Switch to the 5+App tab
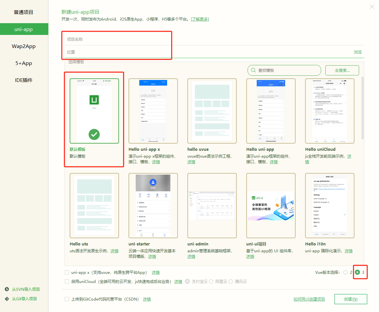 (24, 63)
